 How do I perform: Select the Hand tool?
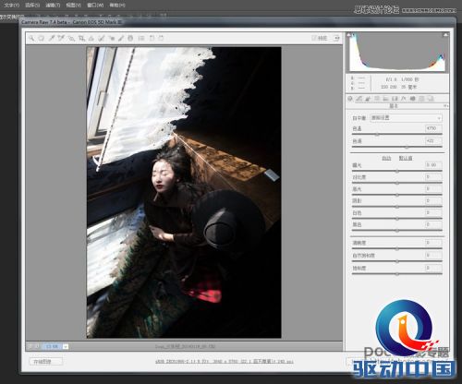tap(42, 38)
